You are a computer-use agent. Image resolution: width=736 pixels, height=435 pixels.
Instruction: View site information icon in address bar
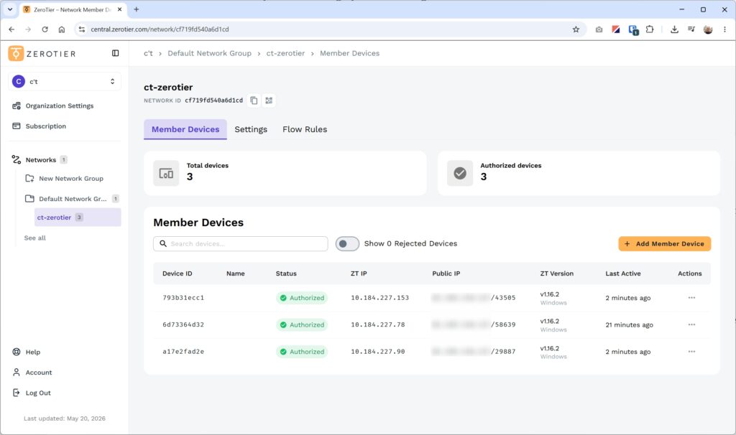[82, 29]
